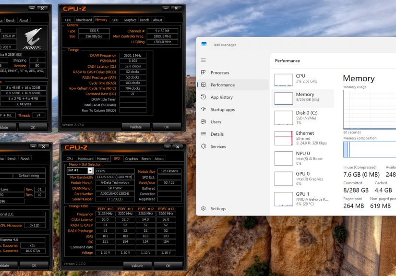Click DRAM Frequency value 3600.1 MHz

click(x=133, y=55)
